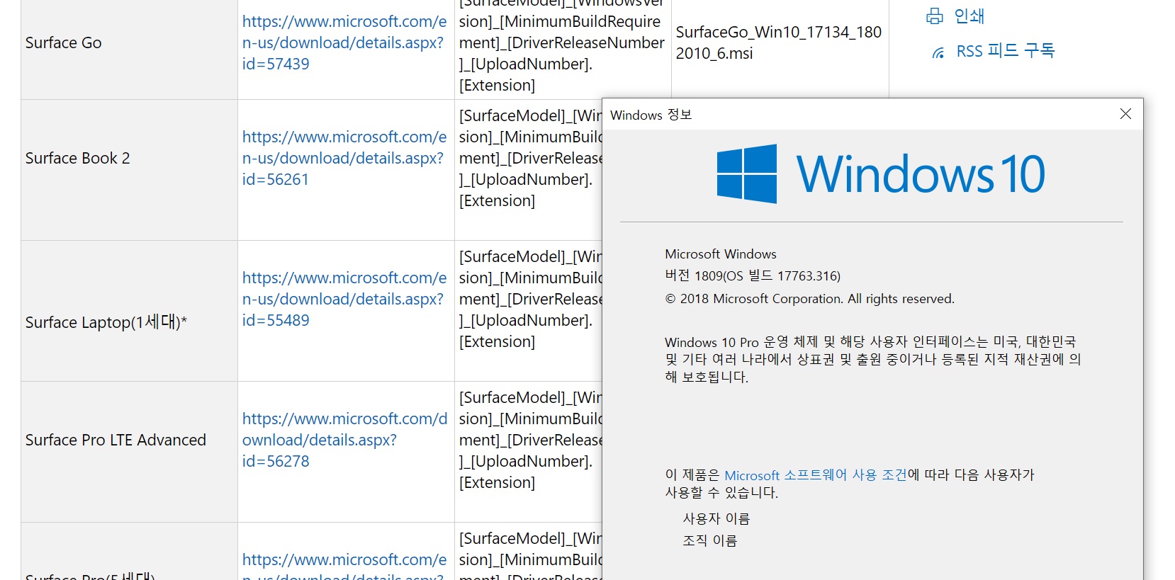The image size is (1175, 580).
Task: Close the Windows 정보 dialog
Action: pyautogui.click(x=1125, y=114)
